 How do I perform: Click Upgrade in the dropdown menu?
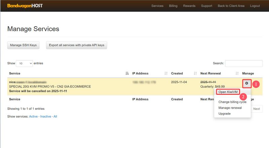(224, 114)
